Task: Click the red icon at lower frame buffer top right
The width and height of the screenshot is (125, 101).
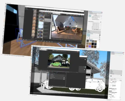Action: tap(78, 52)
